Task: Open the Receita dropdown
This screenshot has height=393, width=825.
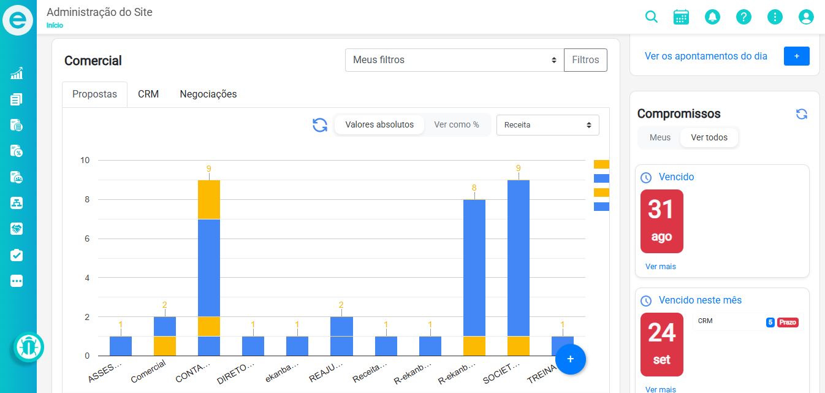Action: [x=548, y=124]
